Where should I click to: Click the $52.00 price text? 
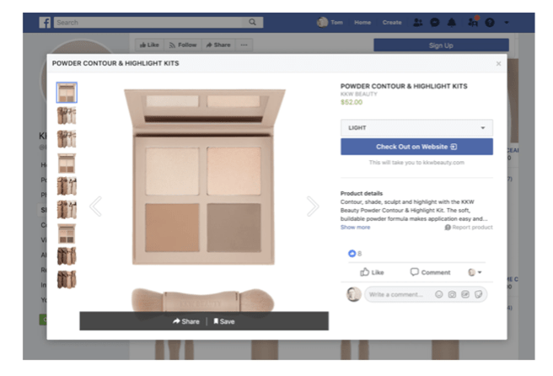[x=352, y=102]
